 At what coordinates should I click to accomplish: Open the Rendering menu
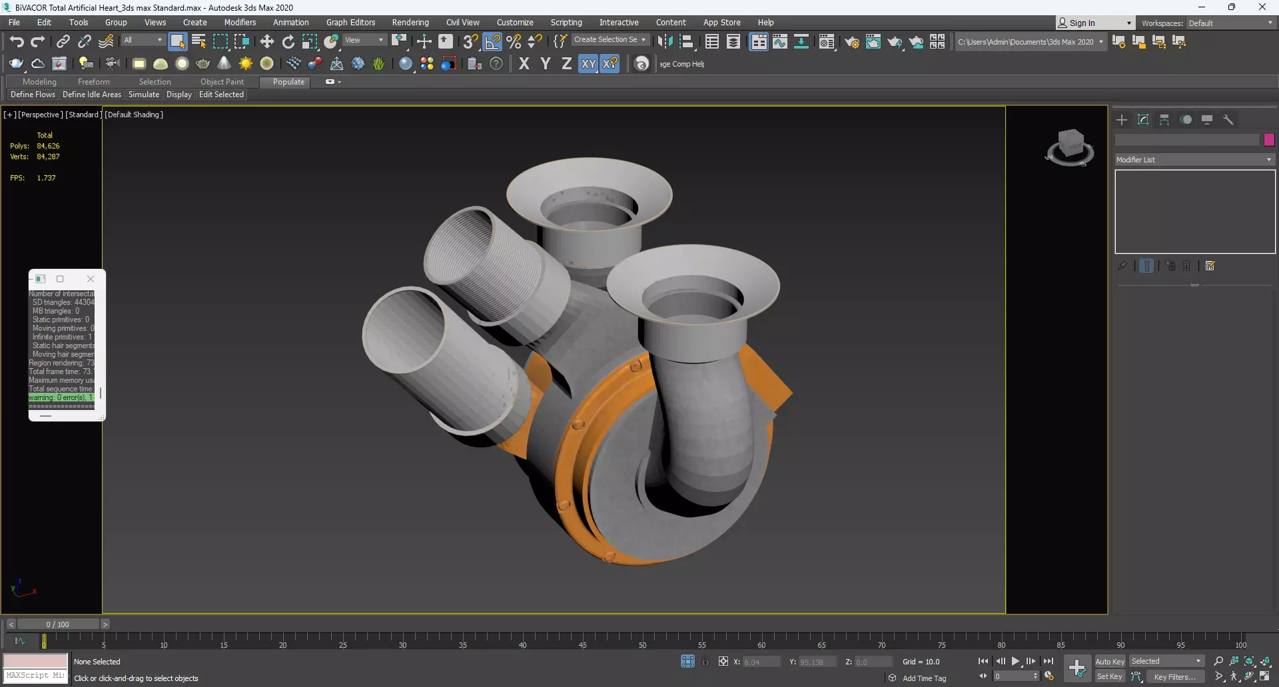[410, 23]
